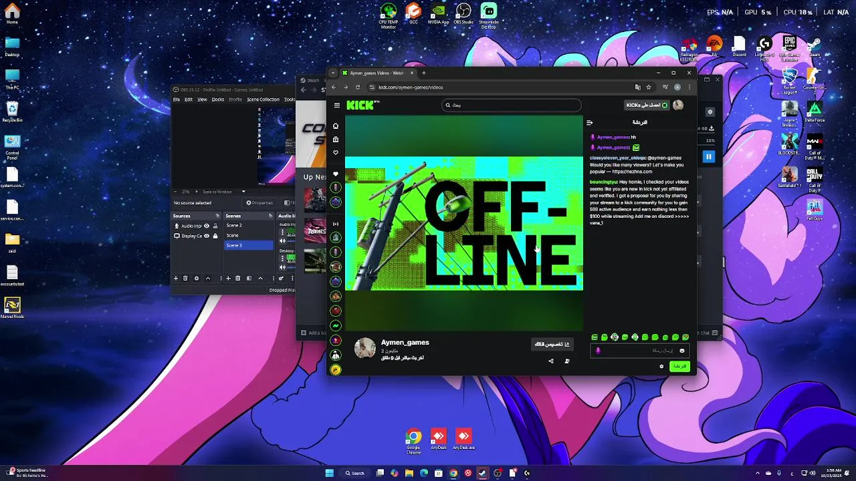Viewport: 856px width, 481px height.
Task: Open Streamlabs Desktop shortcut
Action: pyautogui.click(x=489, y=15)
